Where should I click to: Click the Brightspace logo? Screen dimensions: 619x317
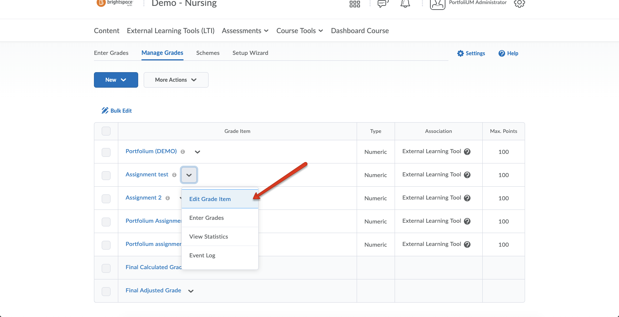pyautogui.click(x=115, y=3)
